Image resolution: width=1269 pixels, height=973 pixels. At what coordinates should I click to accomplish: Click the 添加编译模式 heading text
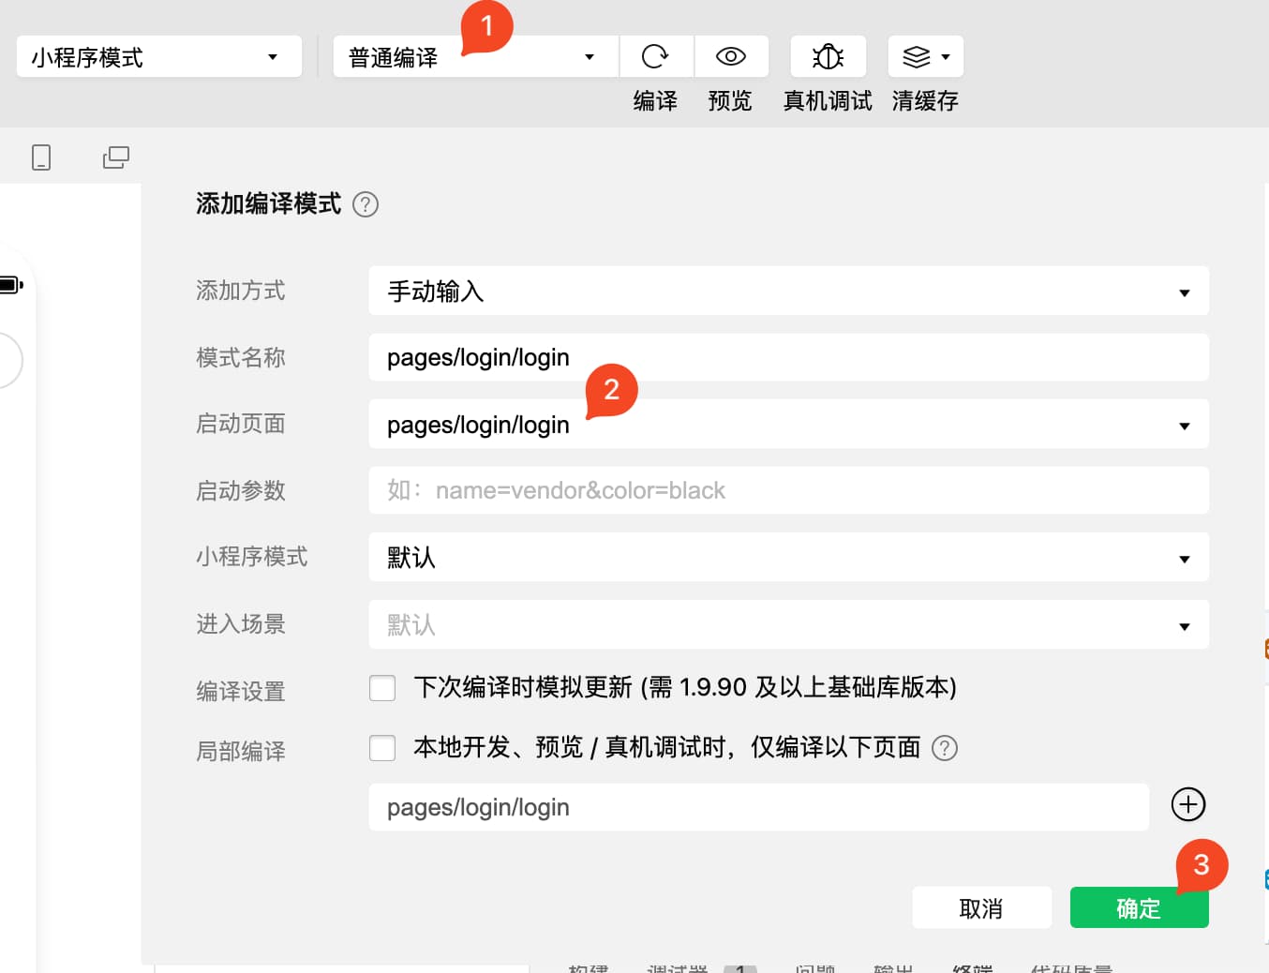(x=269, y=204)
